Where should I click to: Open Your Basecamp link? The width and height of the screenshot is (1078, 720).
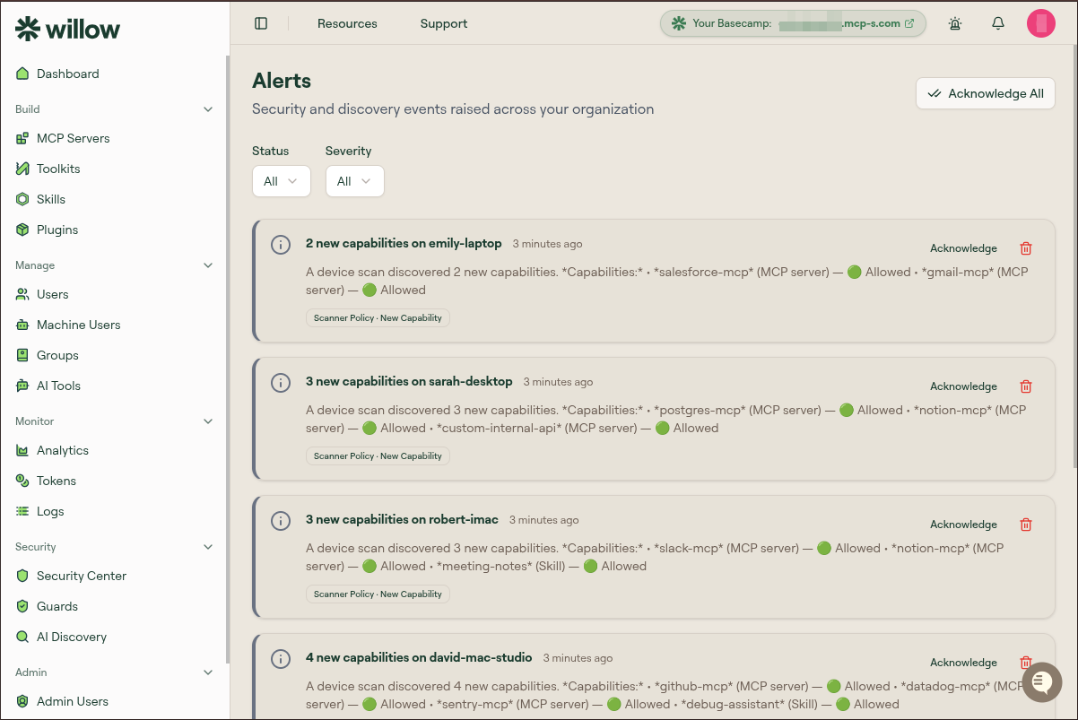point(793,23)
